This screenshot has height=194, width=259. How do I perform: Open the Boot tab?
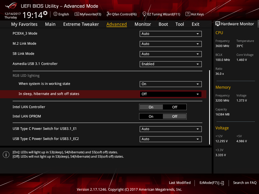click(163, 24)
